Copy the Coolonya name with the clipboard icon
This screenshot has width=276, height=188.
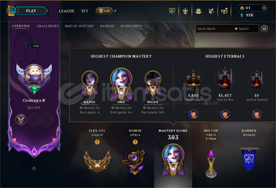pyautogui.click(x=44, y=100)
